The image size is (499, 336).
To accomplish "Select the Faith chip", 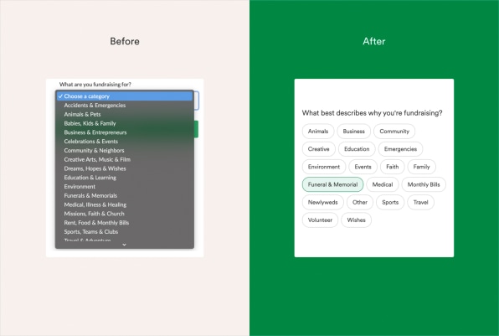I will click(393, 167).
